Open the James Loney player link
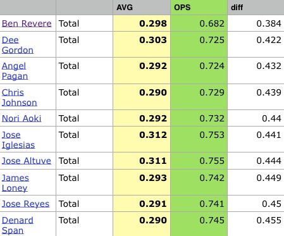This screenshot has height=236, width=284. pyautogui.click(x=15, y=183)
